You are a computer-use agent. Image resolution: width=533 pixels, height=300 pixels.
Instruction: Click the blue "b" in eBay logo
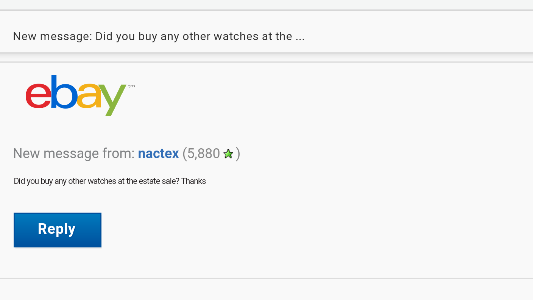[64, 93]
